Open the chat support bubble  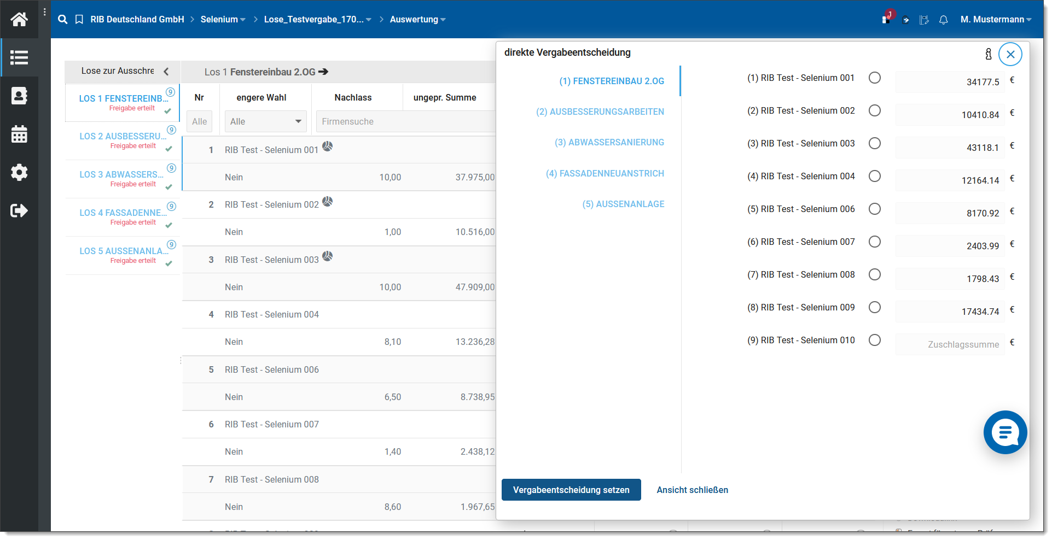click(1005, 432)
